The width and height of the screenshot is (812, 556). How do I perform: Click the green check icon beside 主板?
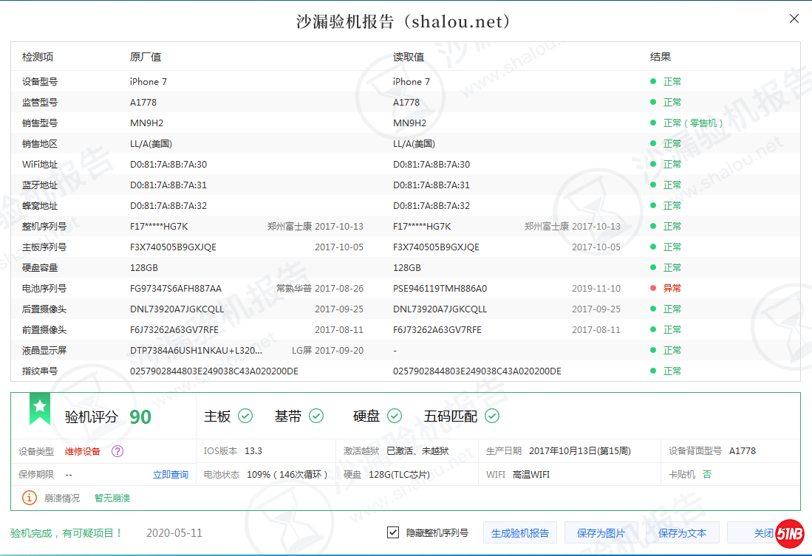point(245,416)
